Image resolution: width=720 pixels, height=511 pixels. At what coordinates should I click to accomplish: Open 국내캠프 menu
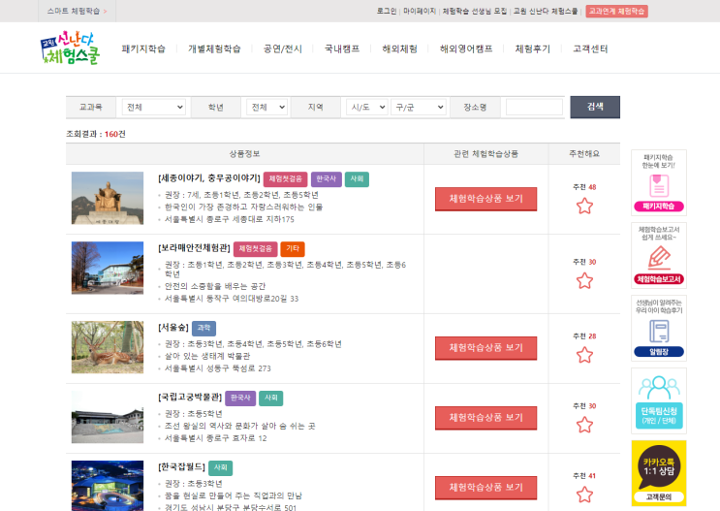342,48
